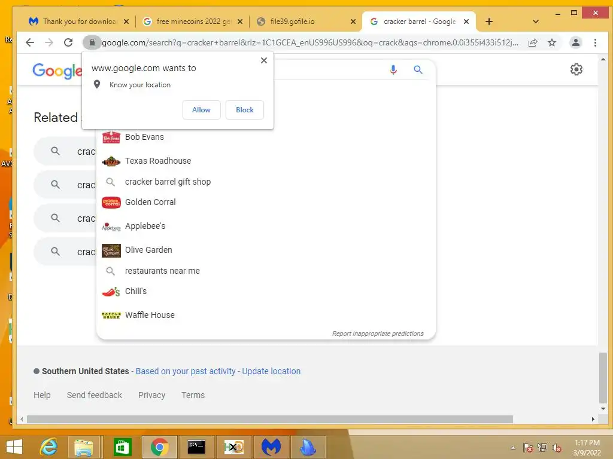
Task: Click the browser back arrow
Action: coord(30,42)
